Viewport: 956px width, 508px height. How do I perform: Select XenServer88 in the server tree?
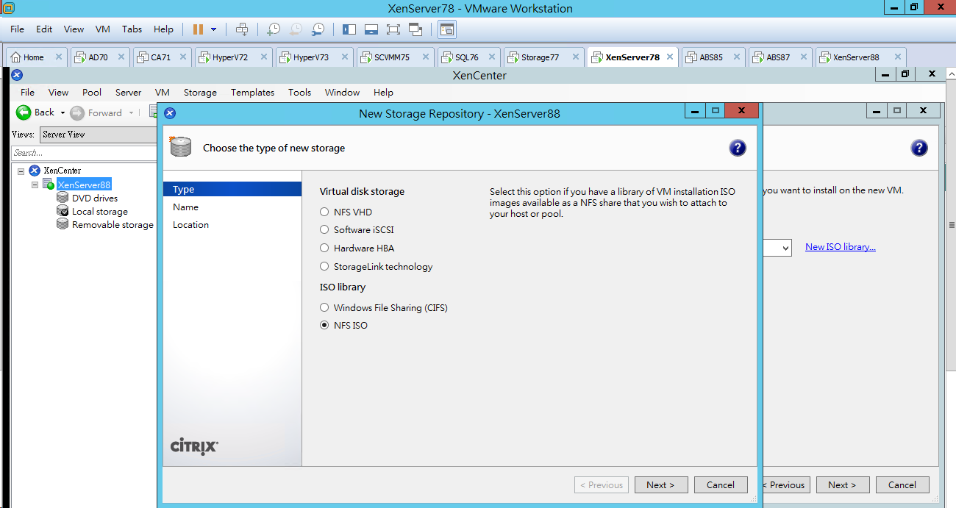point(84,185)
